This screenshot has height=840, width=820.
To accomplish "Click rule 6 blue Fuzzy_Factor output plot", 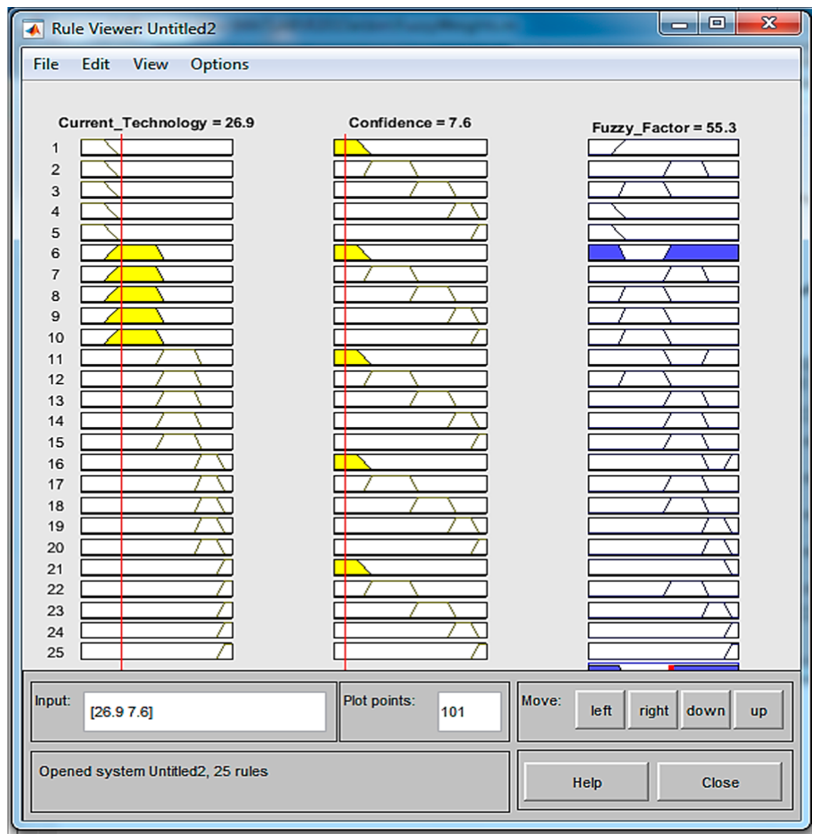I will pyautogui.click(x=663, y=253).
